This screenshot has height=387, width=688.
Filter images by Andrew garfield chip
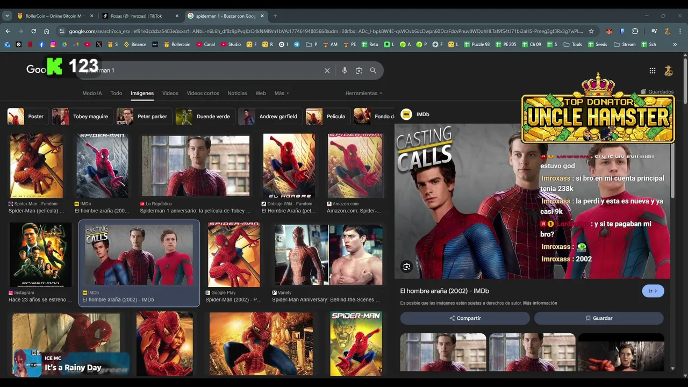coord(270,116)
